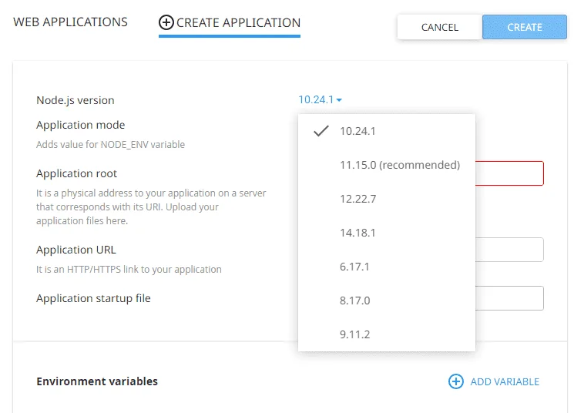The image size is (584, 413).
Task: Select version 10.24.1 with the checkmark
Action: (387, 131)
